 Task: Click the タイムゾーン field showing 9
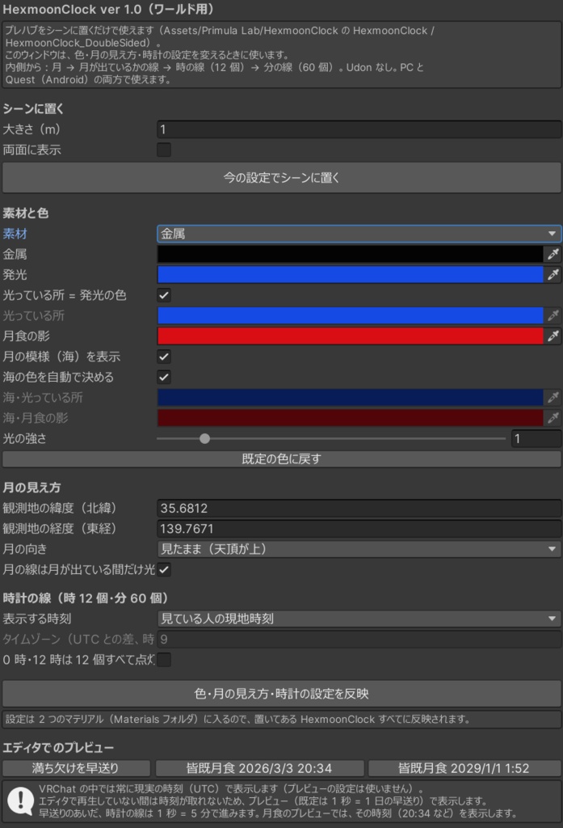coord(359,639)
